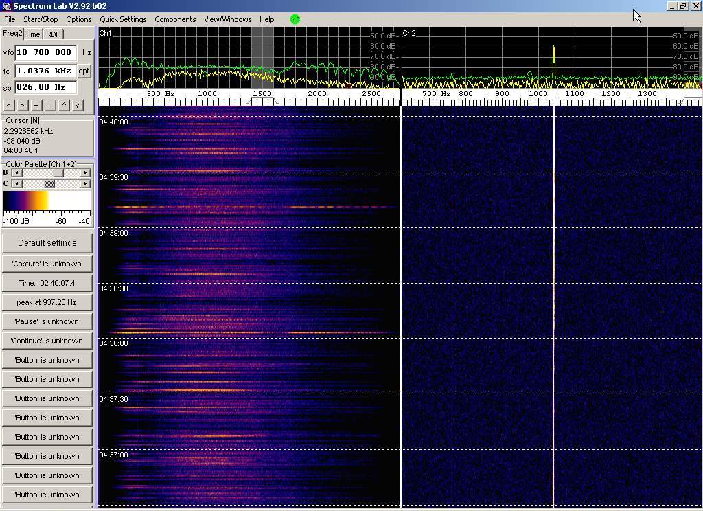Screen dimensions: 703x511
Task: Click the gray highlighted band in Ch1 spectrum
Action: pos(262,57)
